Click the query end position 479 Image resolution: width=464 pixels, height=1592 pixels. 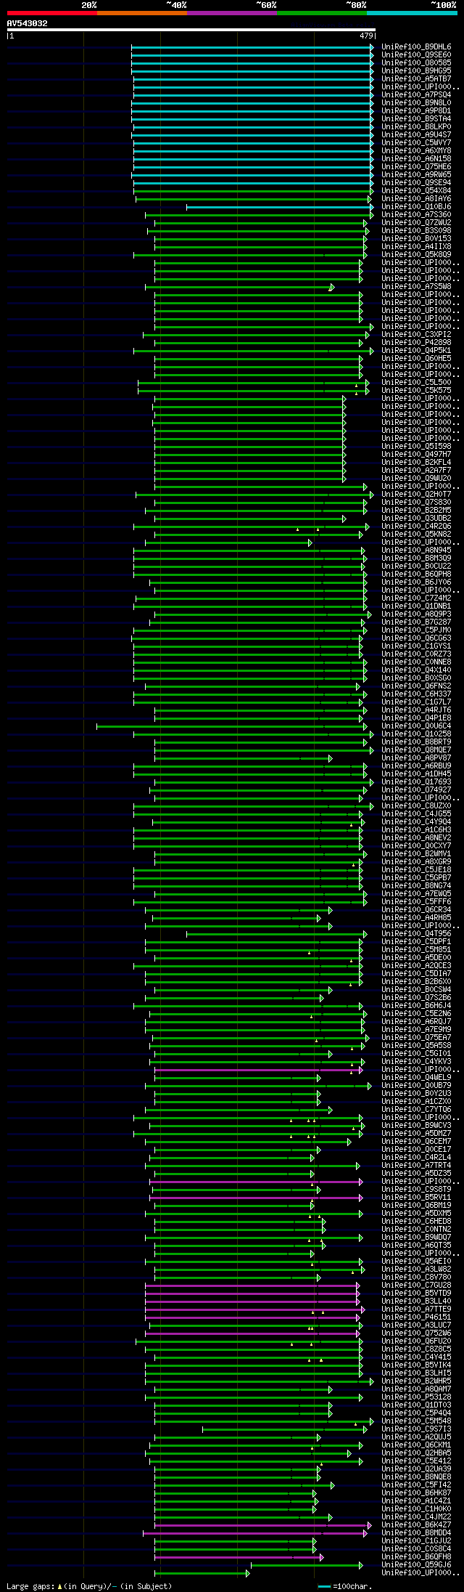pyautogui.click(x=366, y=36)
